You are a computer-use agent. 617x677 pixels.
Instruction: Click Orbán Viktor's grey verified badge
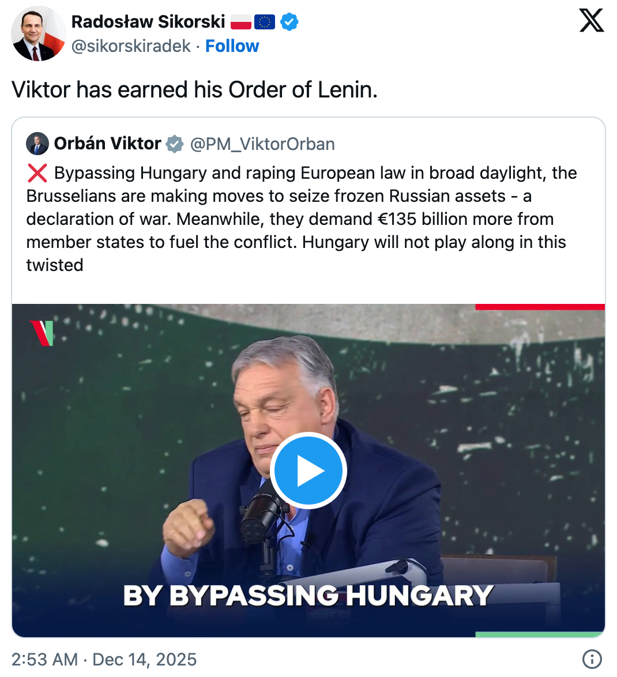click(x=175, y=144)
